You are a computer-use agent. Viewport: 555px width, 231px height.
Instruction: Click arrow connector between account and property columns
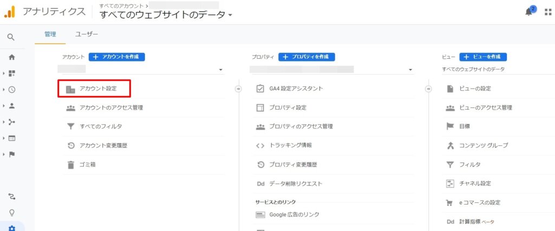click(x=238, y=89)
